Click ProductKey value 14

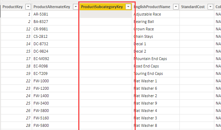pos(16,44)
